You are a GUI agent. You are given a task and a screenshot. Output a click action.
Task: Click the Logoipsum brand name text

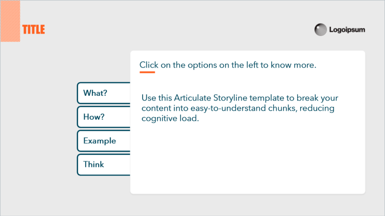[347, 30]
